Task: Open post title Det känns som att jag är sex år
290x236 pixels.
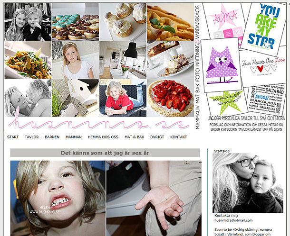Action: tap(105, 153)
